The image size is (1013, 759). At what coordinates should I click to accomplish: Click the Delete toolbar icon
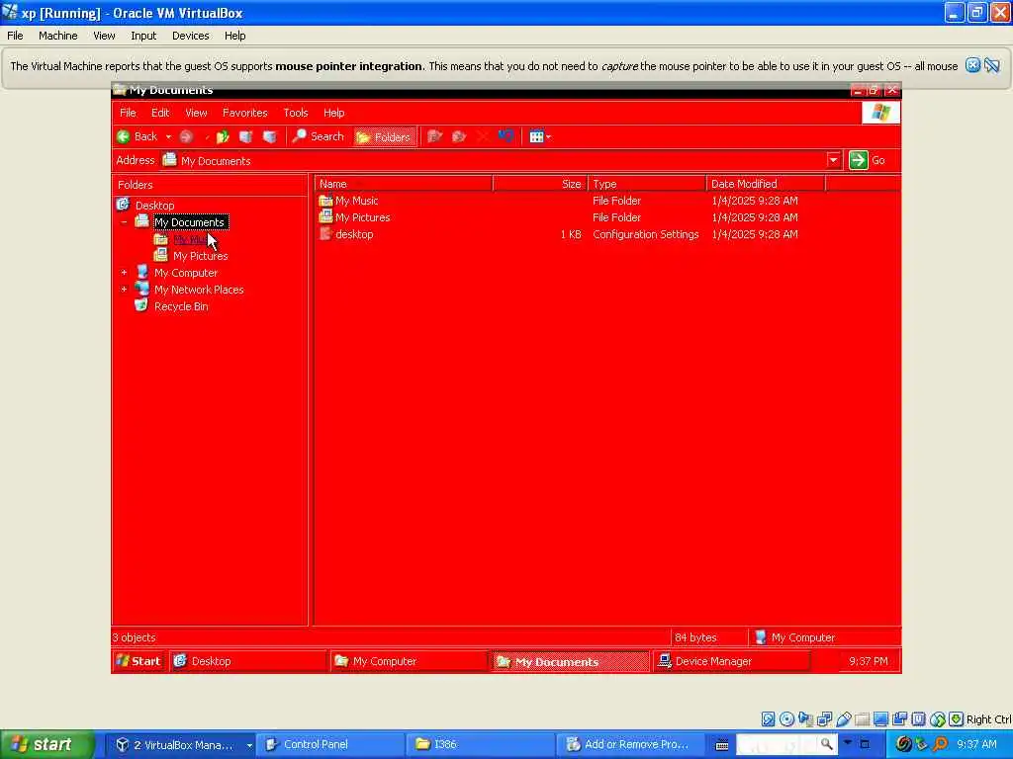482,136
